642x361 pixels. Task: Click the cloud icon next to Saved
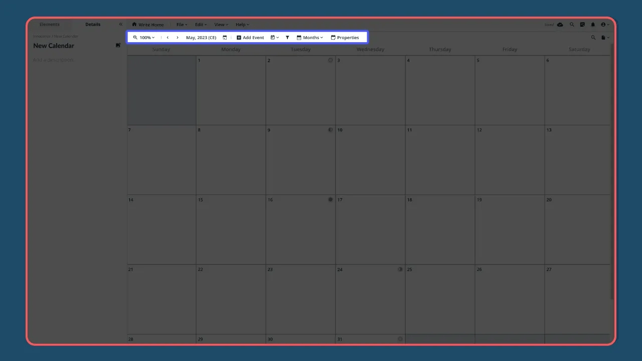[560, 24]
